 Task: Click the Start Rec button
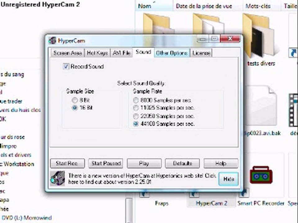pyautogui.click(x=67, y=163)
